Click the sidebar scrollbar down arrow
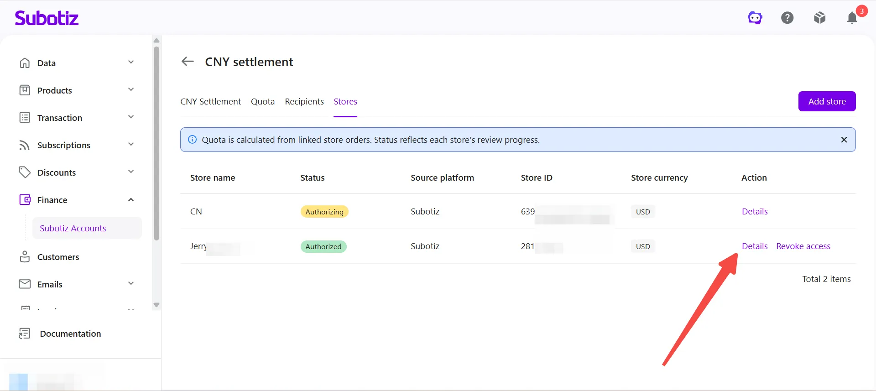The image size is (876, 391). pos(156,305)
